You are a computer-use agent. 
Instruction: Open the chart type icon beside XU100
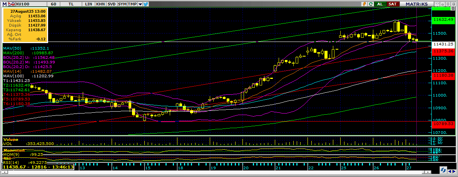(x=10, y=3)
